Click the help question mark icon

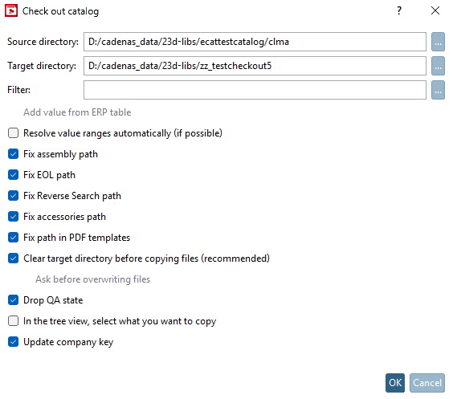399,10
